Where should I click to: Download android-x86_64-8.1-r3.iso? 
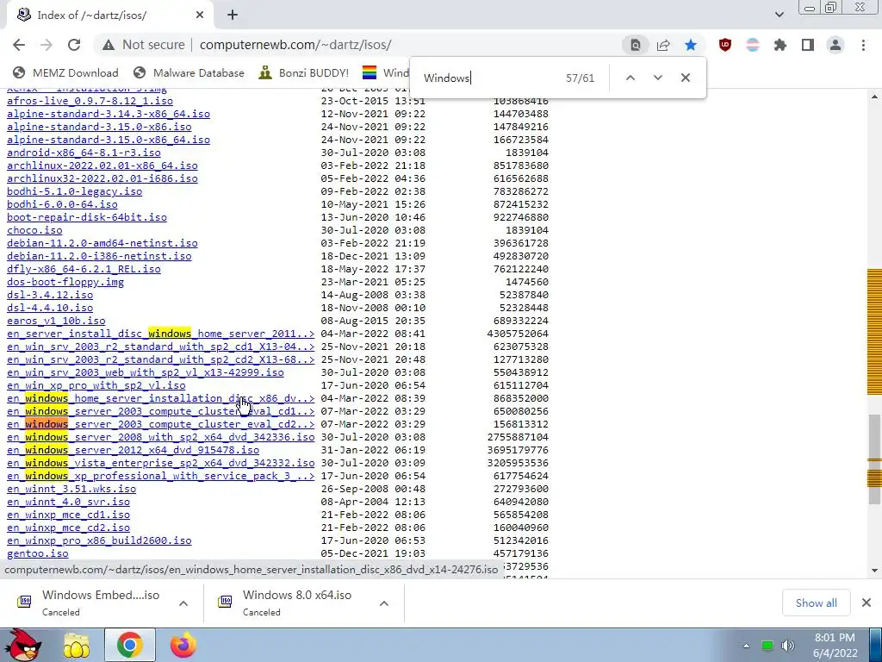84,153
